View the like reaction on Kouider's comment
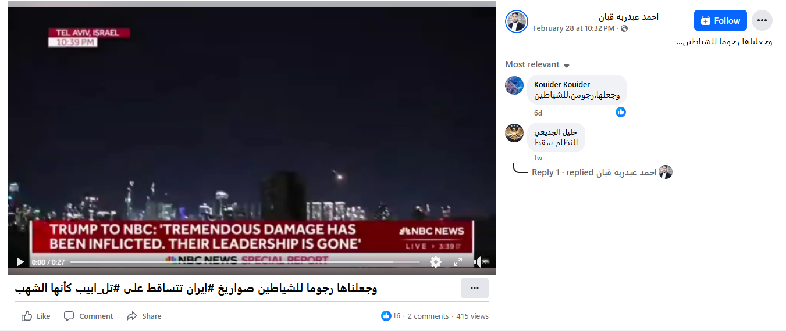This screenshot has width=786, height=331. tap(621, 112)
